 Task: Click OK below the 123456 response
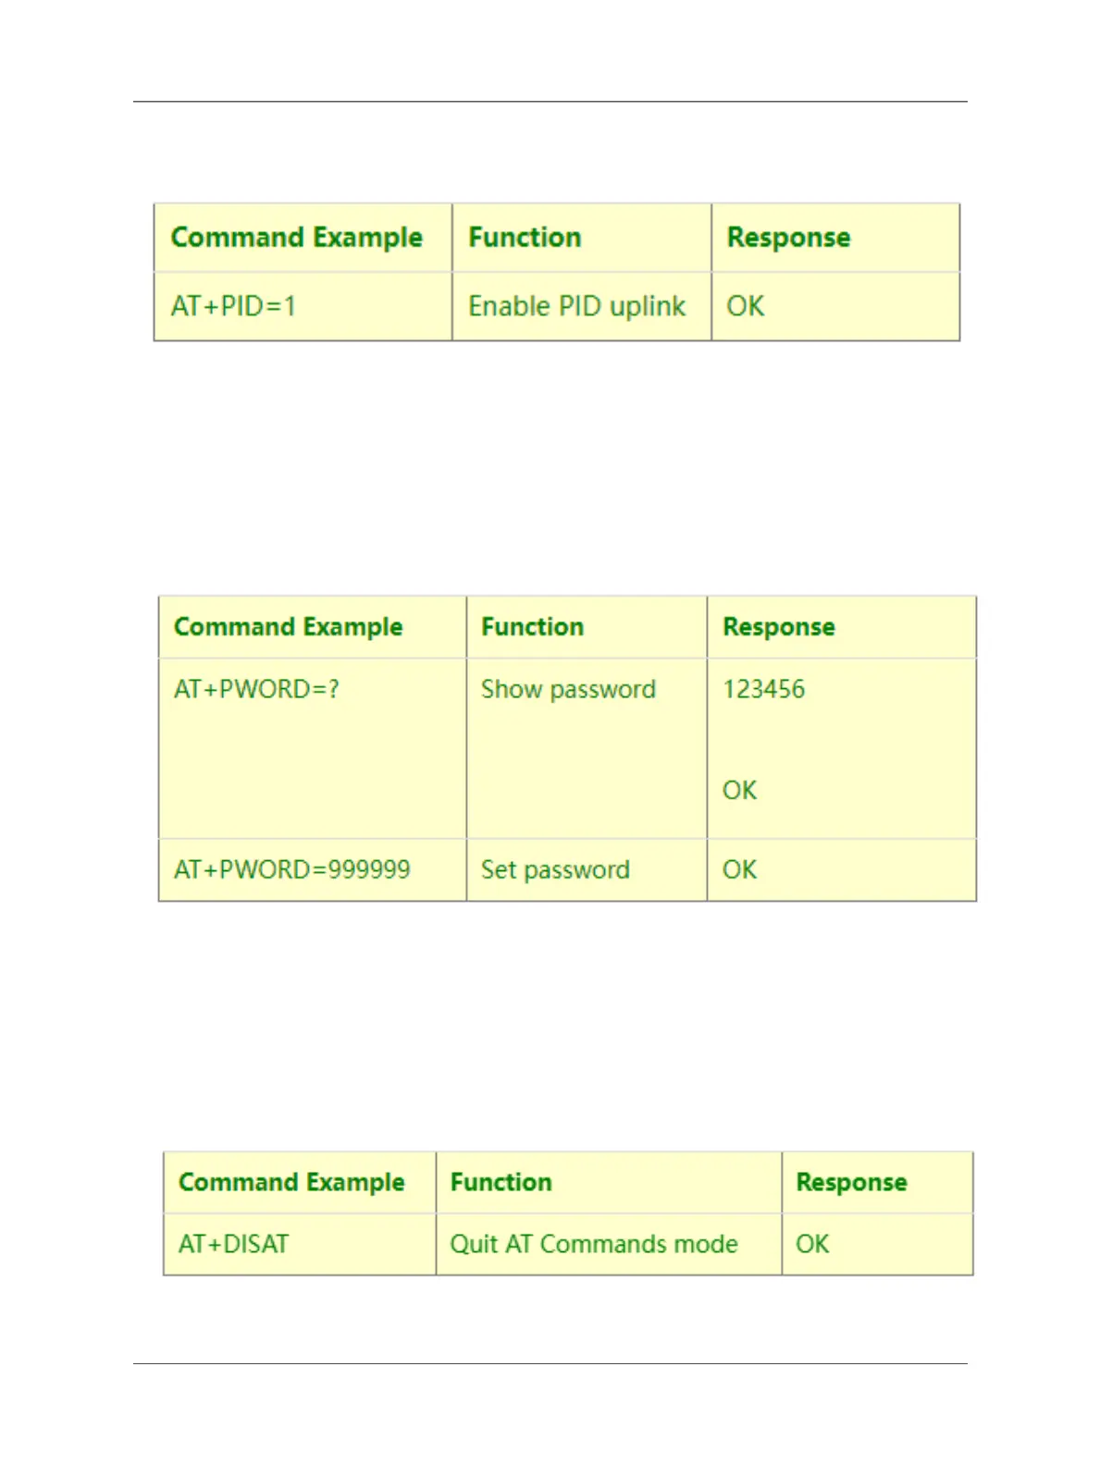coord(739,791)
